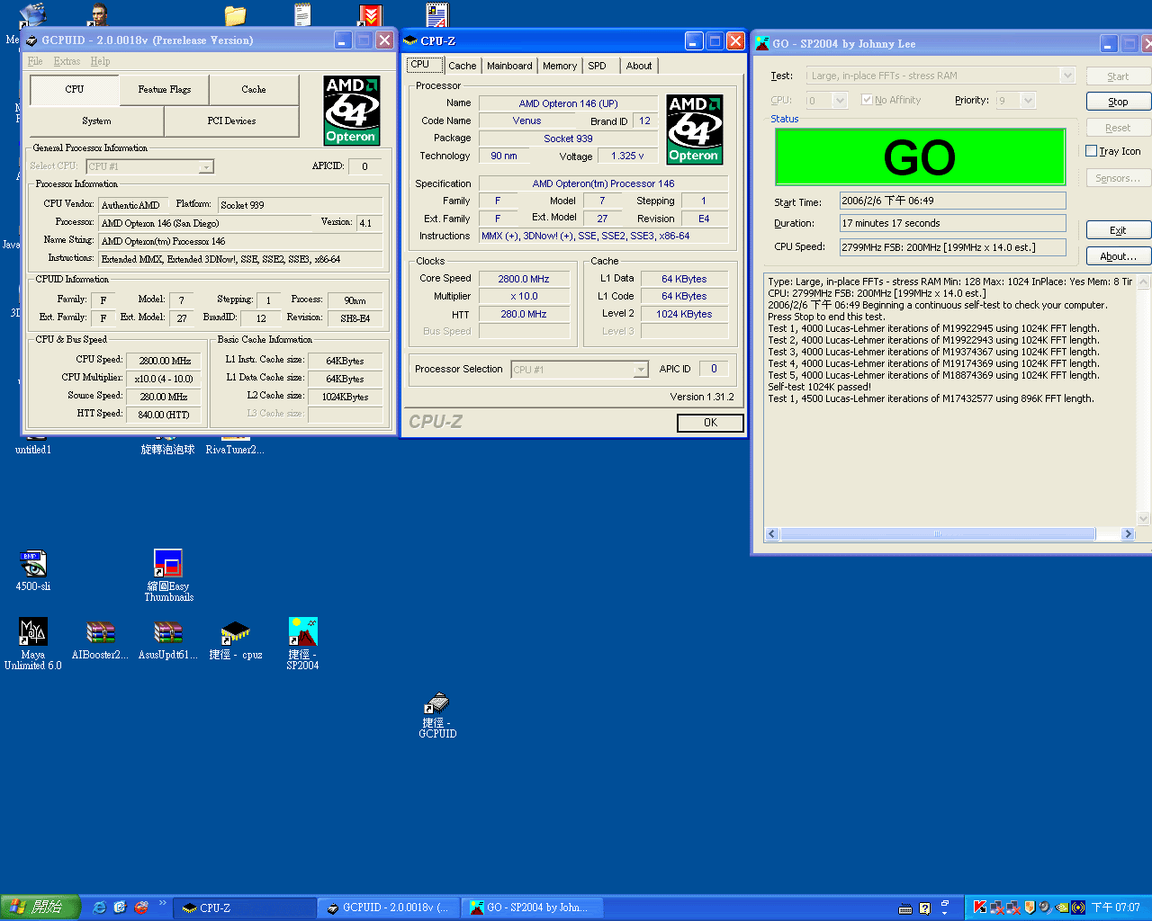Click the Kaspersky tray icon

click(x=979, y=908)
